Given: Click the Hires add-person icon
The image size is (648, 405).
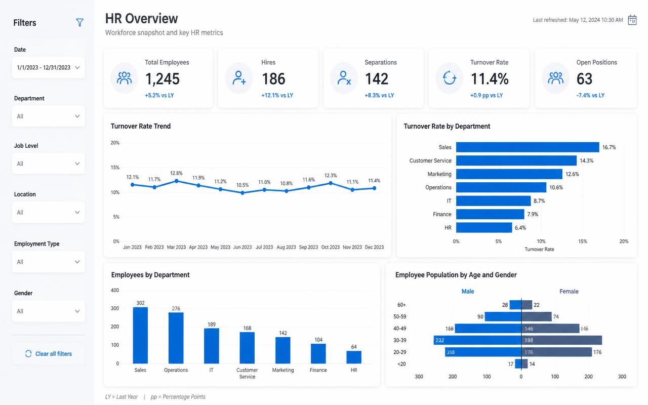Looking at the screenshot, I should pyautogui.click(x=239, y=78).
